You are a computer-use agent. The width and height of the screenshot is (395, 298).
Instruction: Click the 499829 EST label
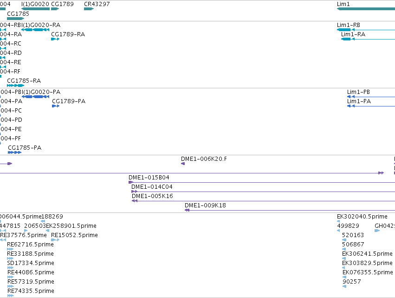(348, 226)
